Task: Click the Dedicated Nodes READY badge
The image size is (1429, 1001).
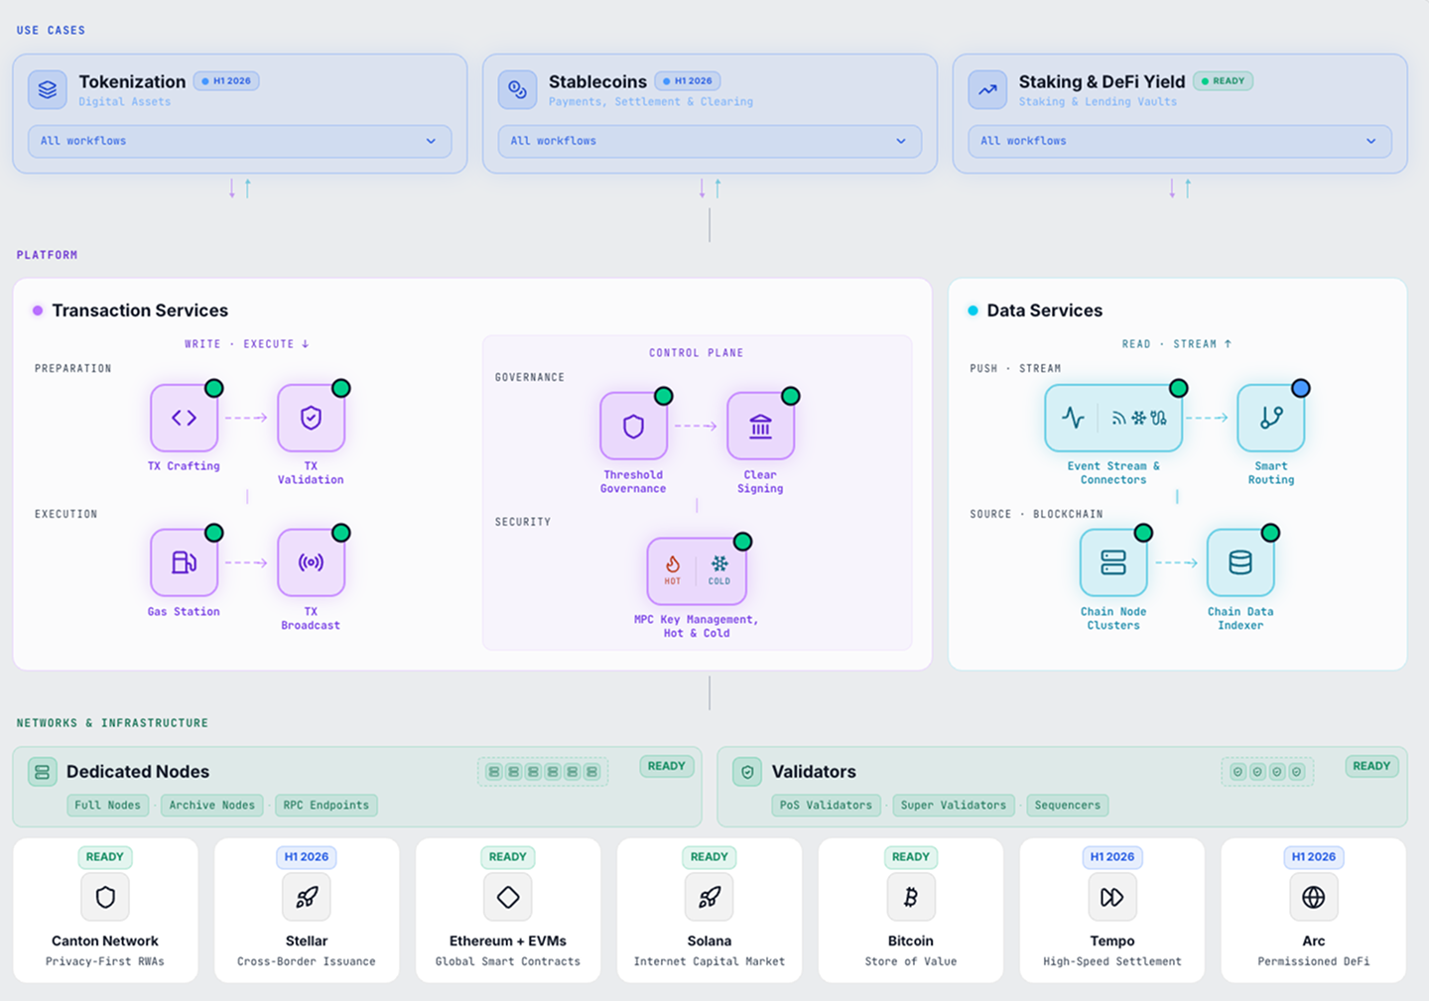Action: click(x=667, y=766)
